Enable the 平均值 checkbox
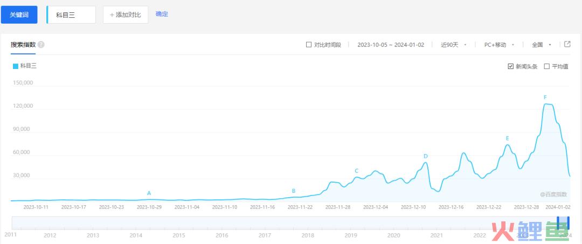582x244 pixels. (x=547, y=66)
